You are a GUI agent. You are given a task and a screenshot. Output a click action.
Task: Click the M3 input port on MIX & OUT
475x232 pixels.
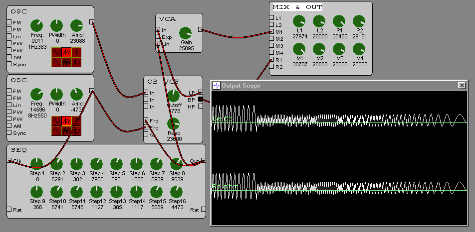tap(272, 46)
